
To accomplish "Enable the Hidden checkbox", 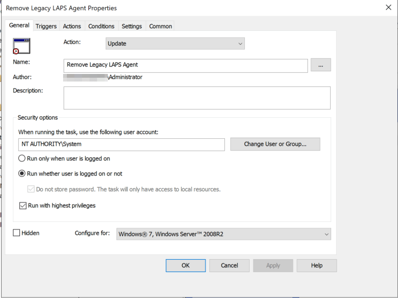I will (17, 233).
